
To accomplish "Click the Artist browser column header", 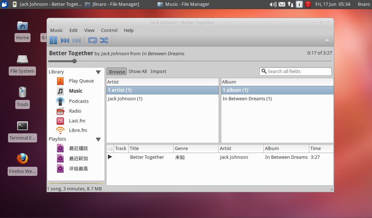I will tap(162, 82).
